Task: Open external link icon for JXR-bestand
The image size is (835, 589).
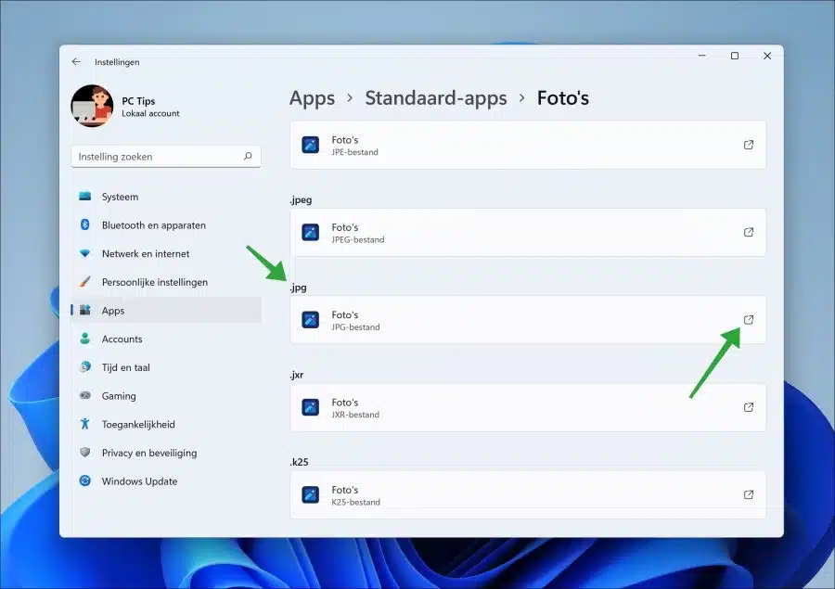Action: (748, 407)
